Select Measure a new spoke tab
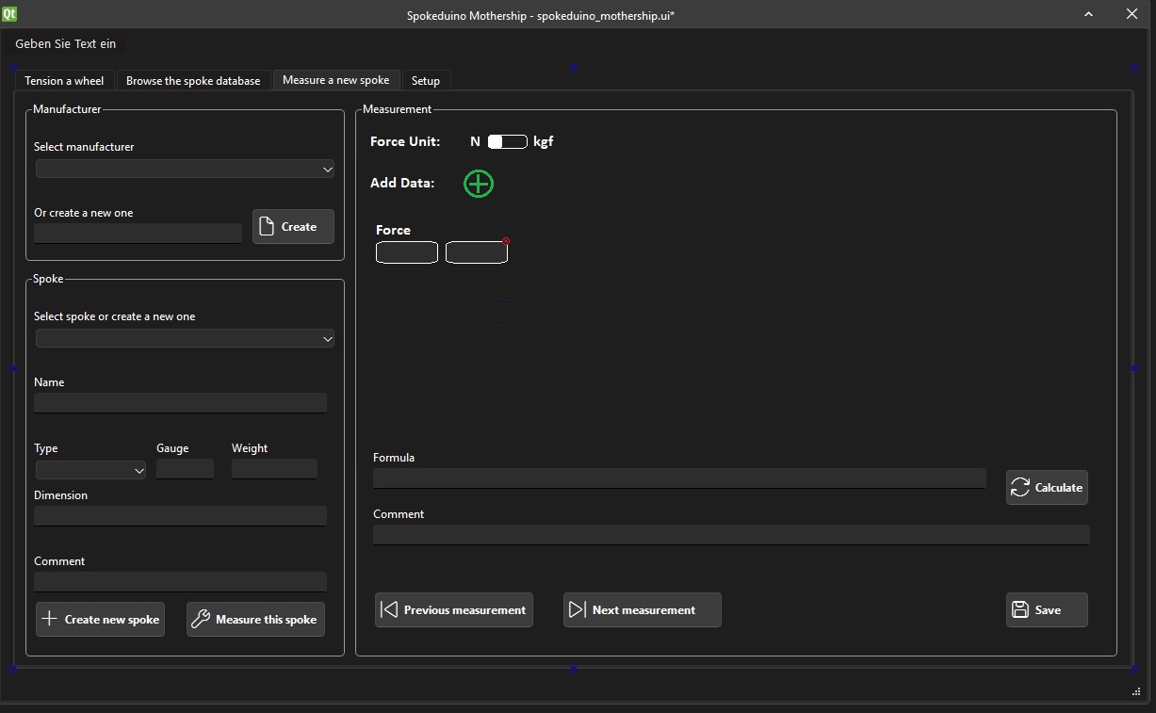The height and width of the screenshot is (713, 1156). coord(336,80)
